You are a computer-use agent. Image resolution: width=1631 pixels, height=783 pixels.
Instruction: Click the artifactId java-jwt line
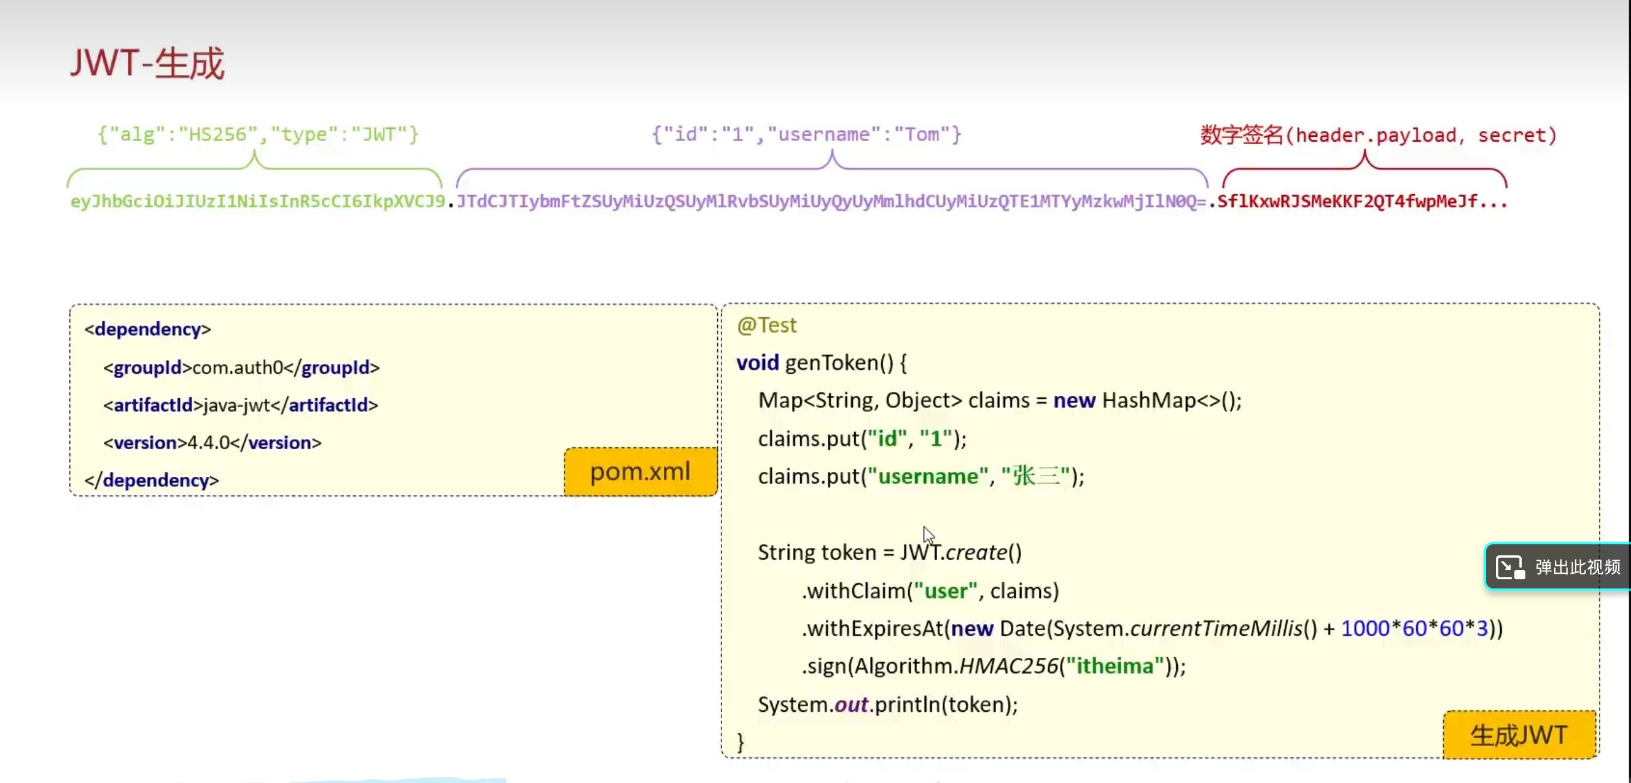click(x=241, y=405)
